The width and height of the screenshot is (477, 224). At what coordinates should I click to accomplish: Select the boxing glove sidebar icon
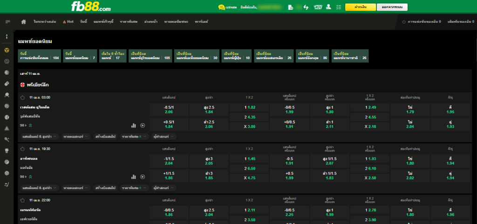click(7, 151)
